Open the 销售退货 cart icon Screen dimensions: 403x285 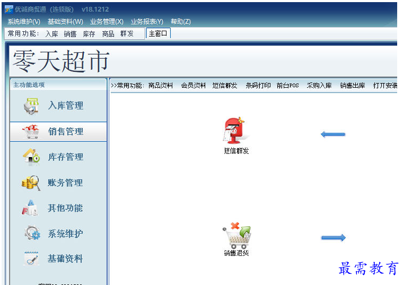236,235
